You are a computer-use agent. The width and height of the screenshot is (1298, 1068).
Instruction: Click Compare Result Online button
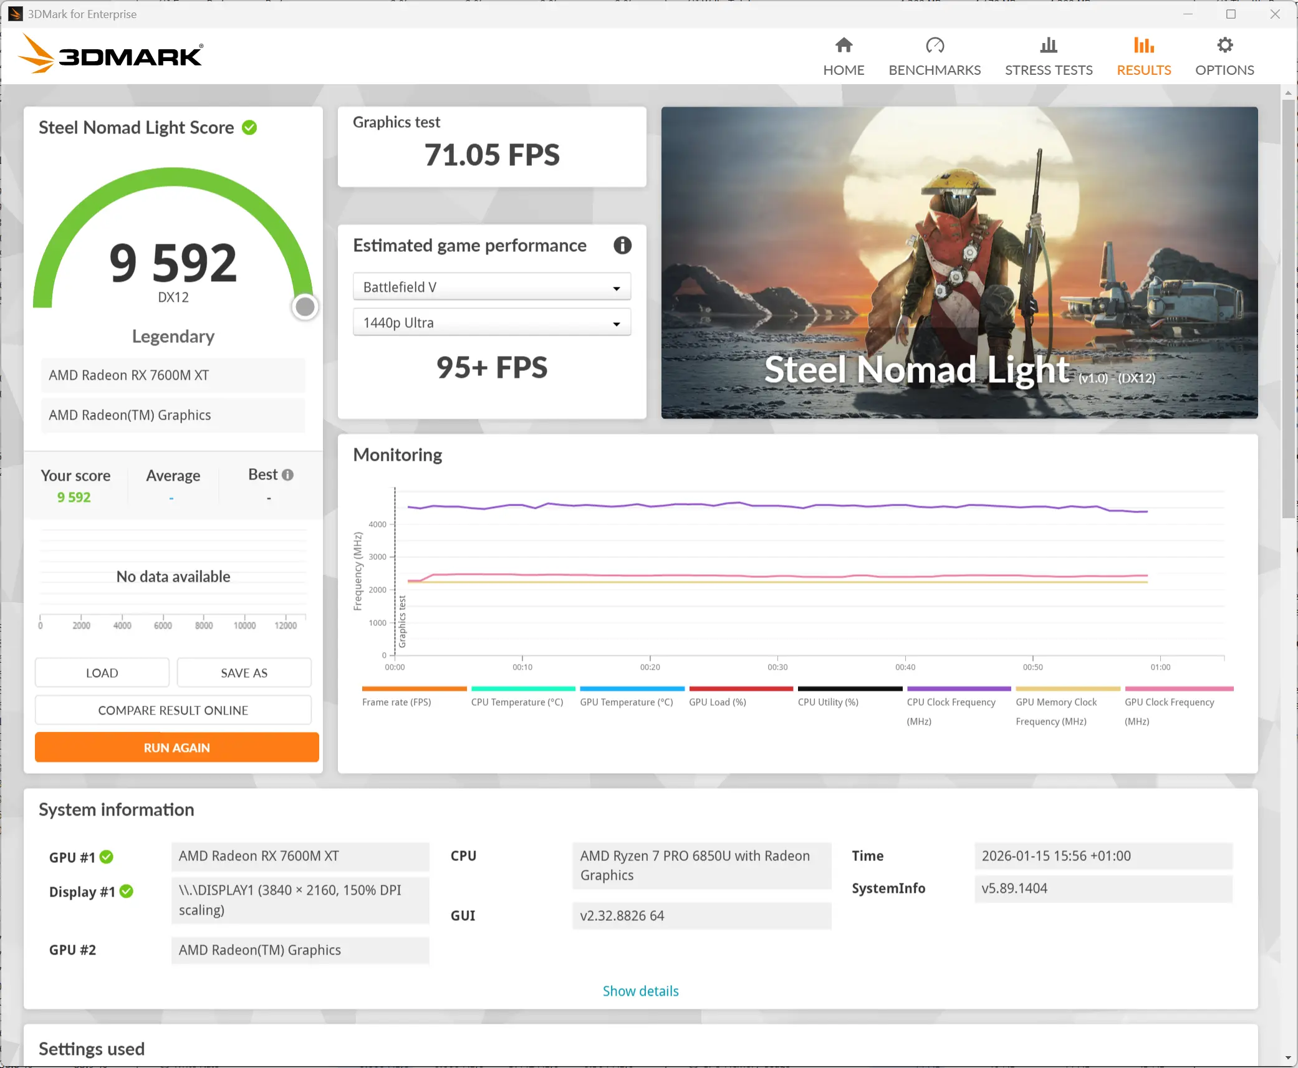[x=173, y=710]
